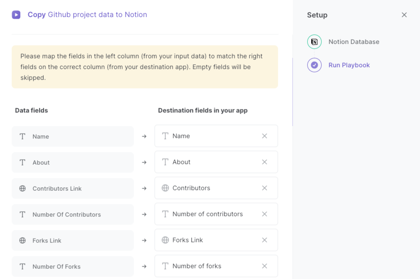This screenshot has width=420, height=279.
Task: Click the playbook play icon
Action: [16, 15]
